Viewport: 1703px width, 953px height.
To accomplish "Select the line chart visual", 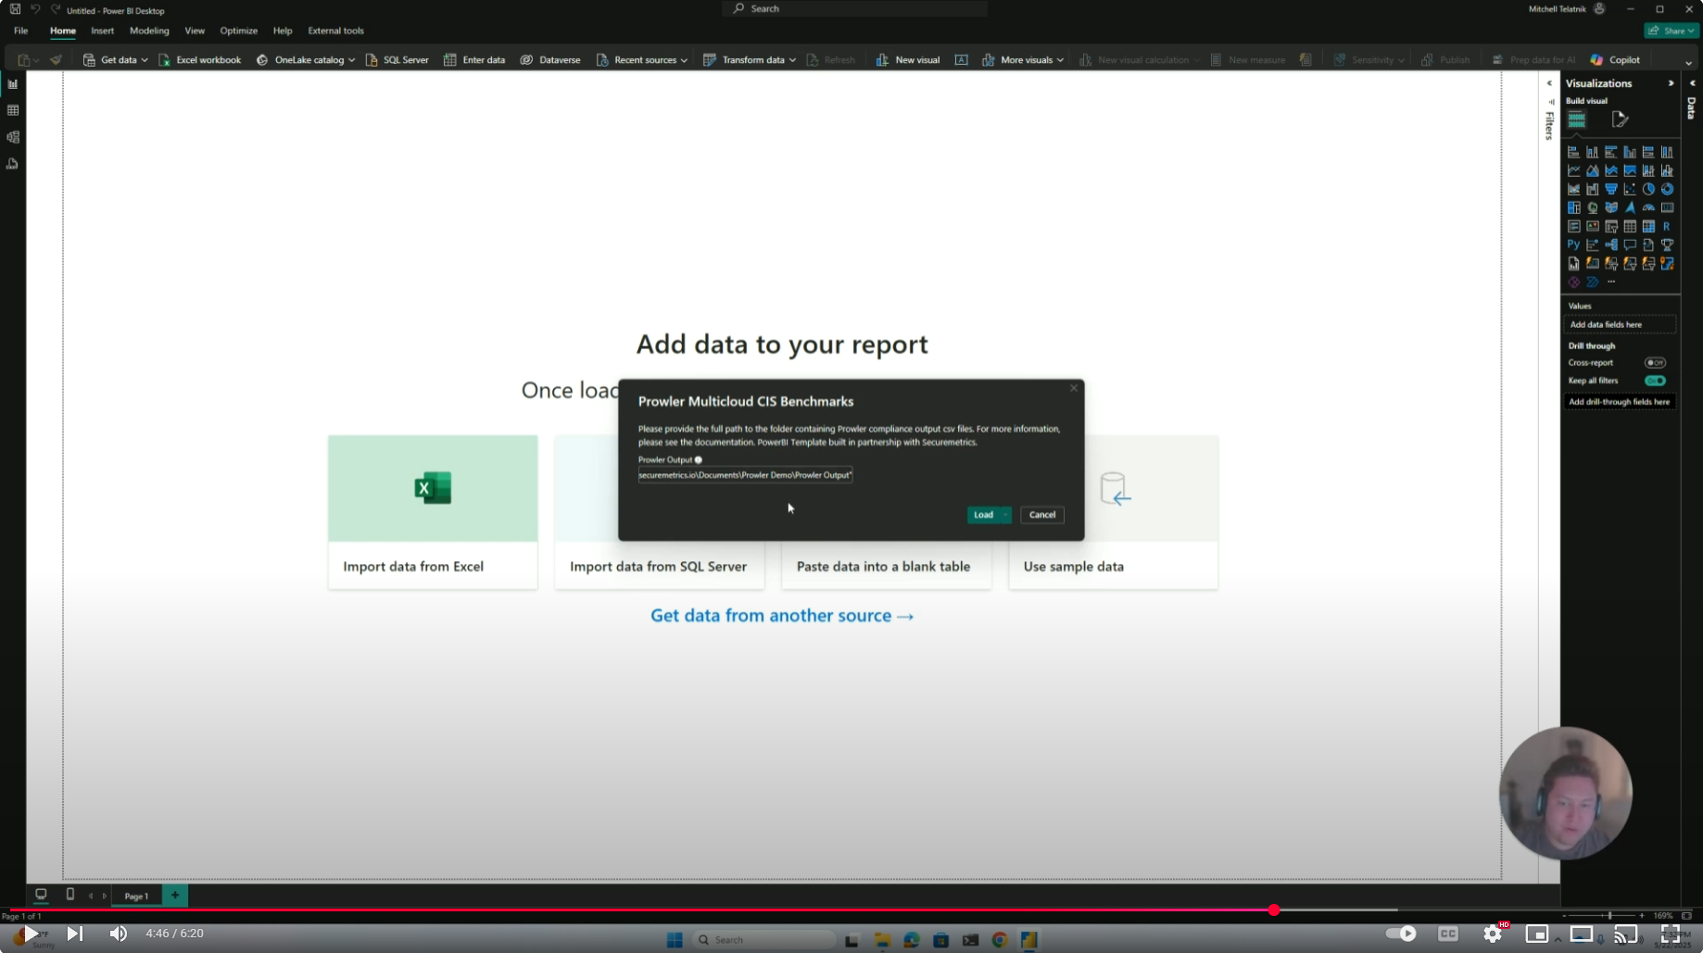I will 1573,170.
